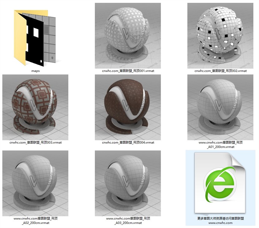
Task: Select the 吊顶001.vrmat material thumbnail
Action: [128, 35]
